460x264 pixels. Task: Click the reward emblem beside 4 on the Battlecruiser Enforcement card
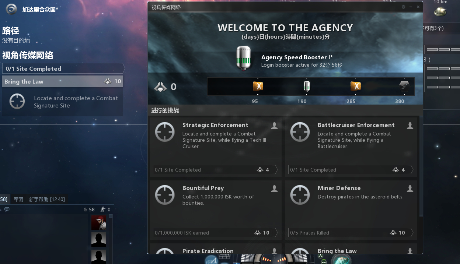[x=396, y=170]
